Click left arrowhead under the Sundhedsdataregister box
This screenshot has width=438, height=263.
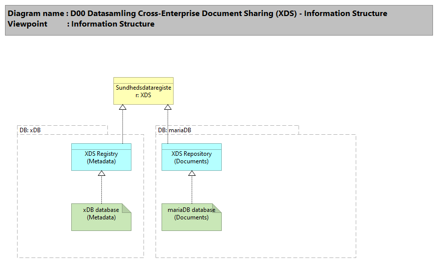[x=122, y=108]
